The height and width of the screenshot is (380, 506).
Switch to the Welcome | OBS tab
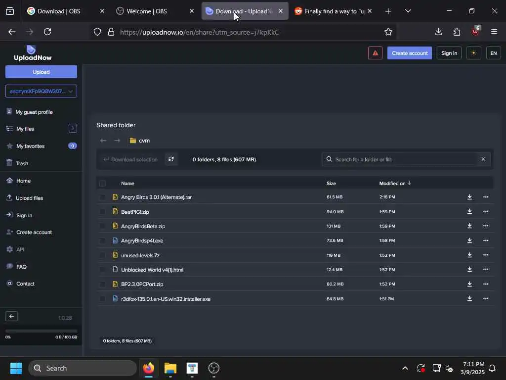pyautogui.click(x=155, y=11)
